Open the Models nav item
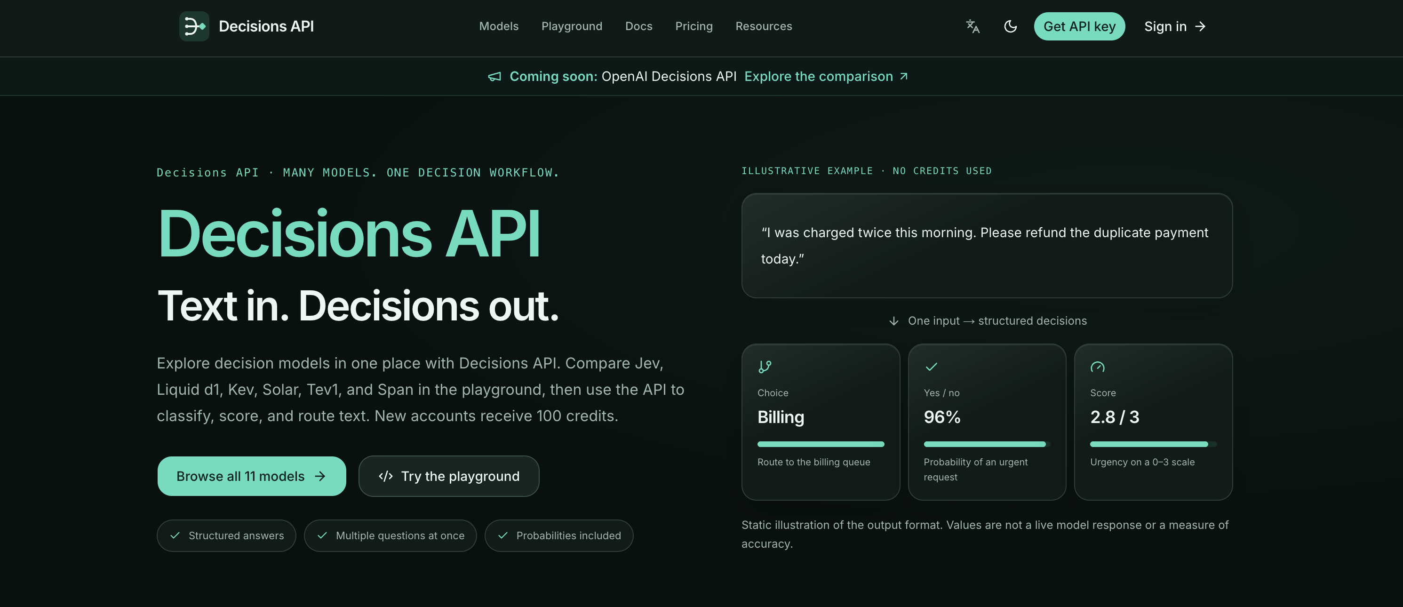Viewport: 1403px width, 607px height. [x=498, y=26]
